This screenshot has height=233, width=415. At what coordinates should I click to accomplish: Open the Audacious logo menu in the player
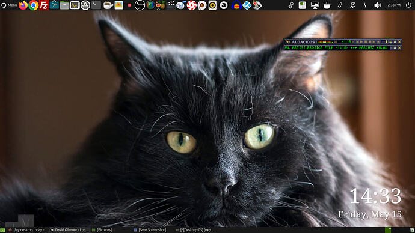(x=287, y=42)
